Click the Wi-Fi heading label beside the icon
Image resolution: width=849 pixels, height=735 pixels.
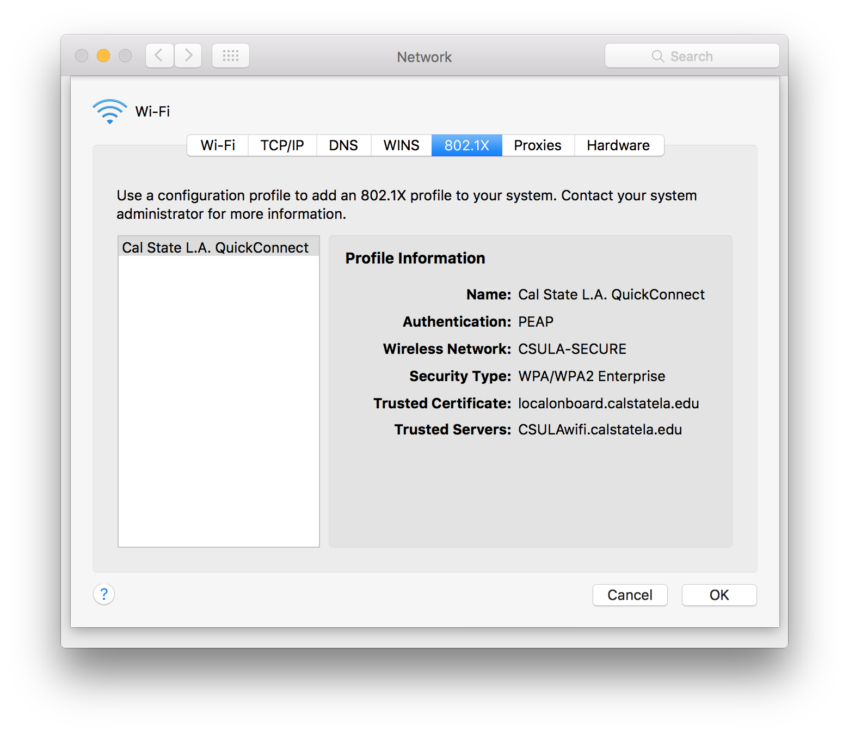[152, 112]
